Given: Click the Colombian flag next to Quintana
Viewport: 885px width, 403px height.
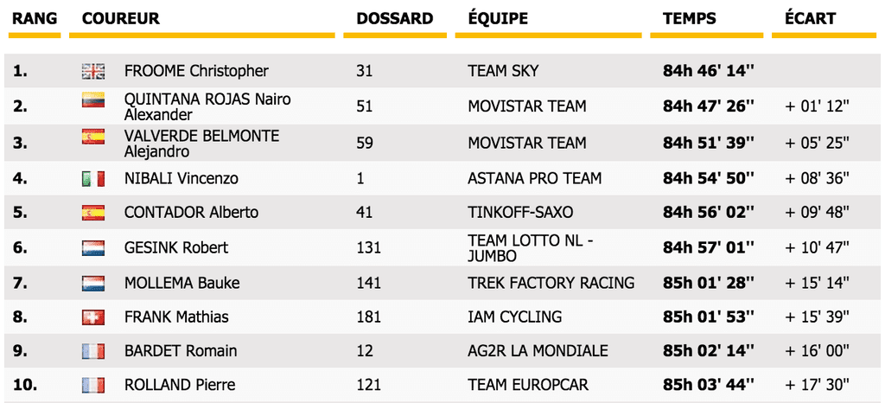Looking at the screenshot, I should click(x=92, y=100).
